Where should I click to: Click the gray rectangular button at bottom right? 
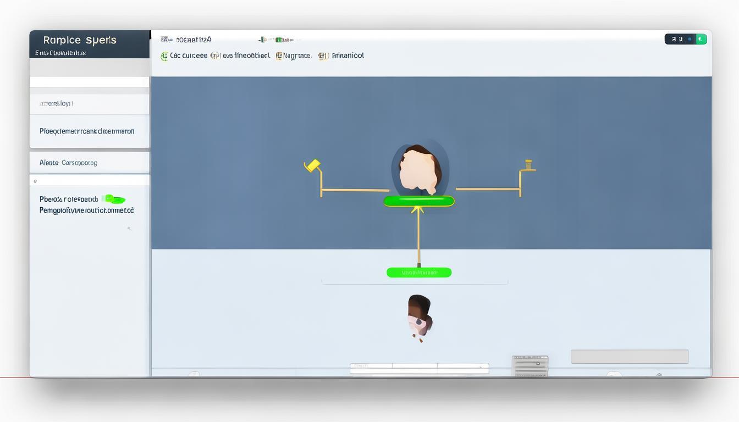630,357
